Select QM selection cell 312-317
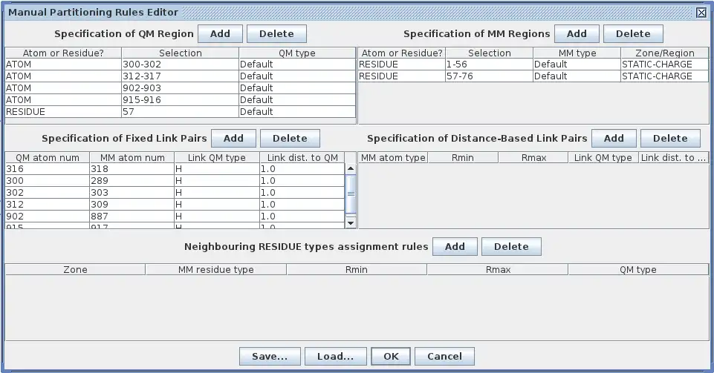 point(180,76)
